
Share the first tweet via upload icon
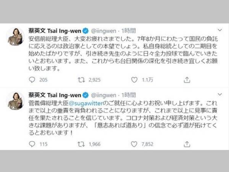(x=187, y=80)
